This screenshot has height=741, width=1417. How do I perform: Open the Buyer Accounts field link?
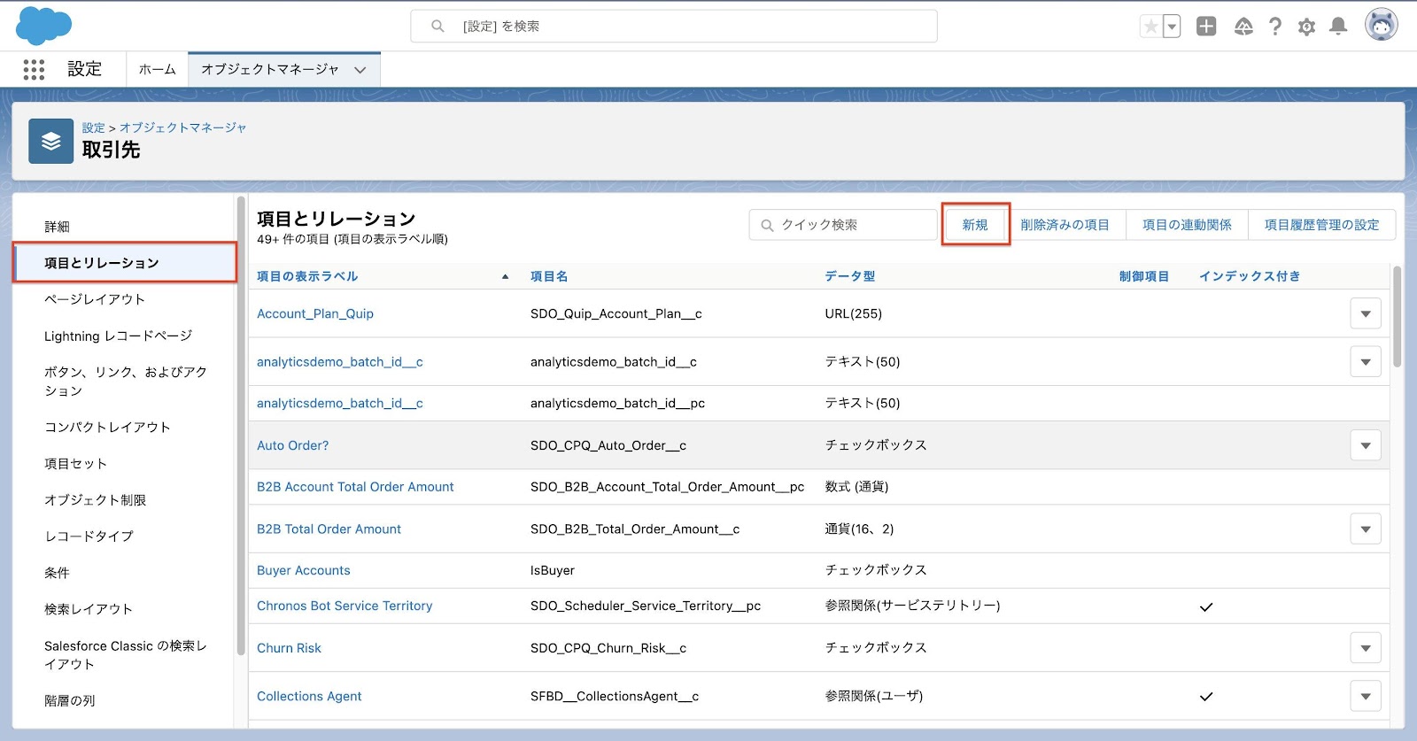tap(304, 570)
